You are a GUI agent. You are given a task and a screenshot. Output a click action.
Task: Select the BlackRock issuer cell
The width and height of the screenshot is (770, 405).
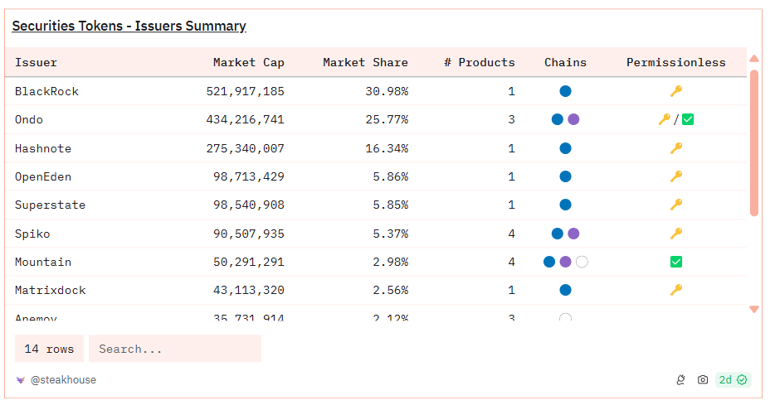[46, 91]
